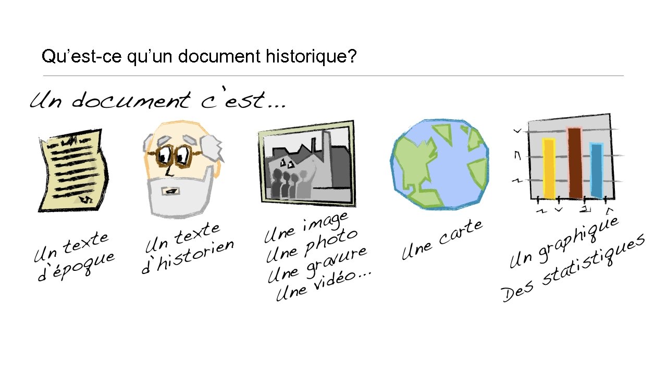
Task: Click the 'Un texte d'historien' caption
Action: (188, 248)
